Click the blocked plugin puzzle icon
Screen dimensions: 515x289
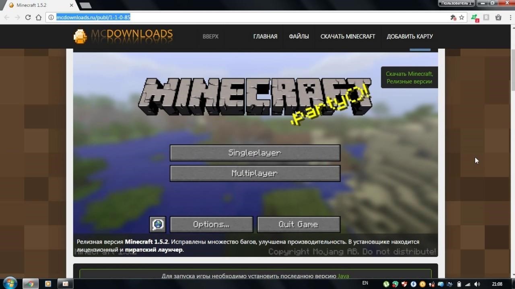point(453,17)
